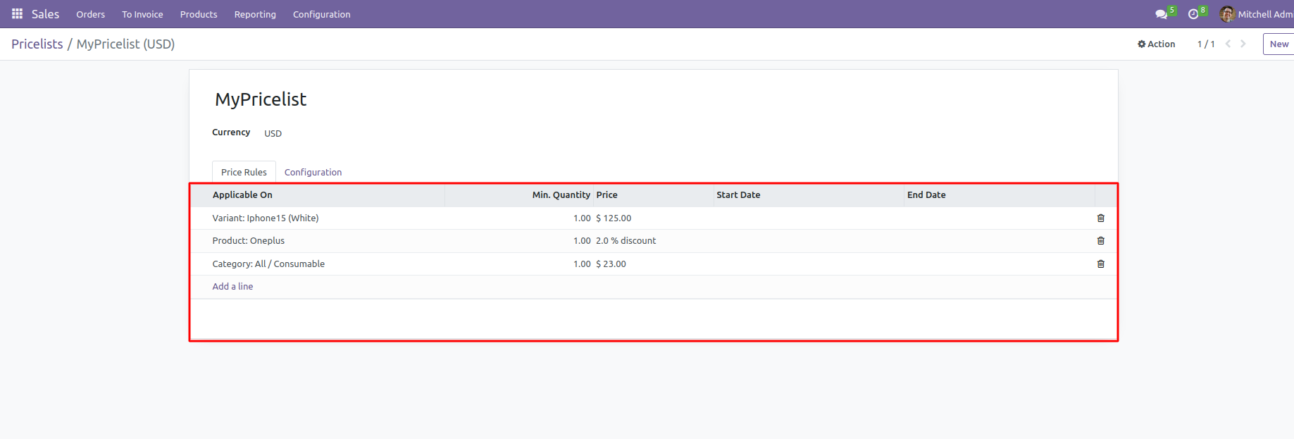Sort by Price column header
Image resolution: width=1294 pixels, height=439 pixels.
pos(653,195)
